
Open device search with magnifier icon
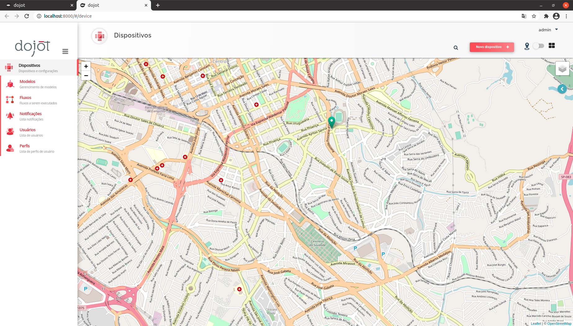456,48
